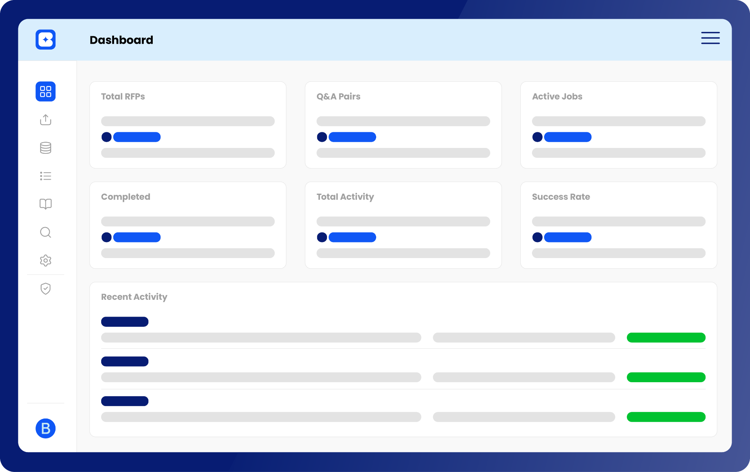Open Search from the sidebar
The image size is (750, 472).
pyautogui.click(x=45, y=232)
